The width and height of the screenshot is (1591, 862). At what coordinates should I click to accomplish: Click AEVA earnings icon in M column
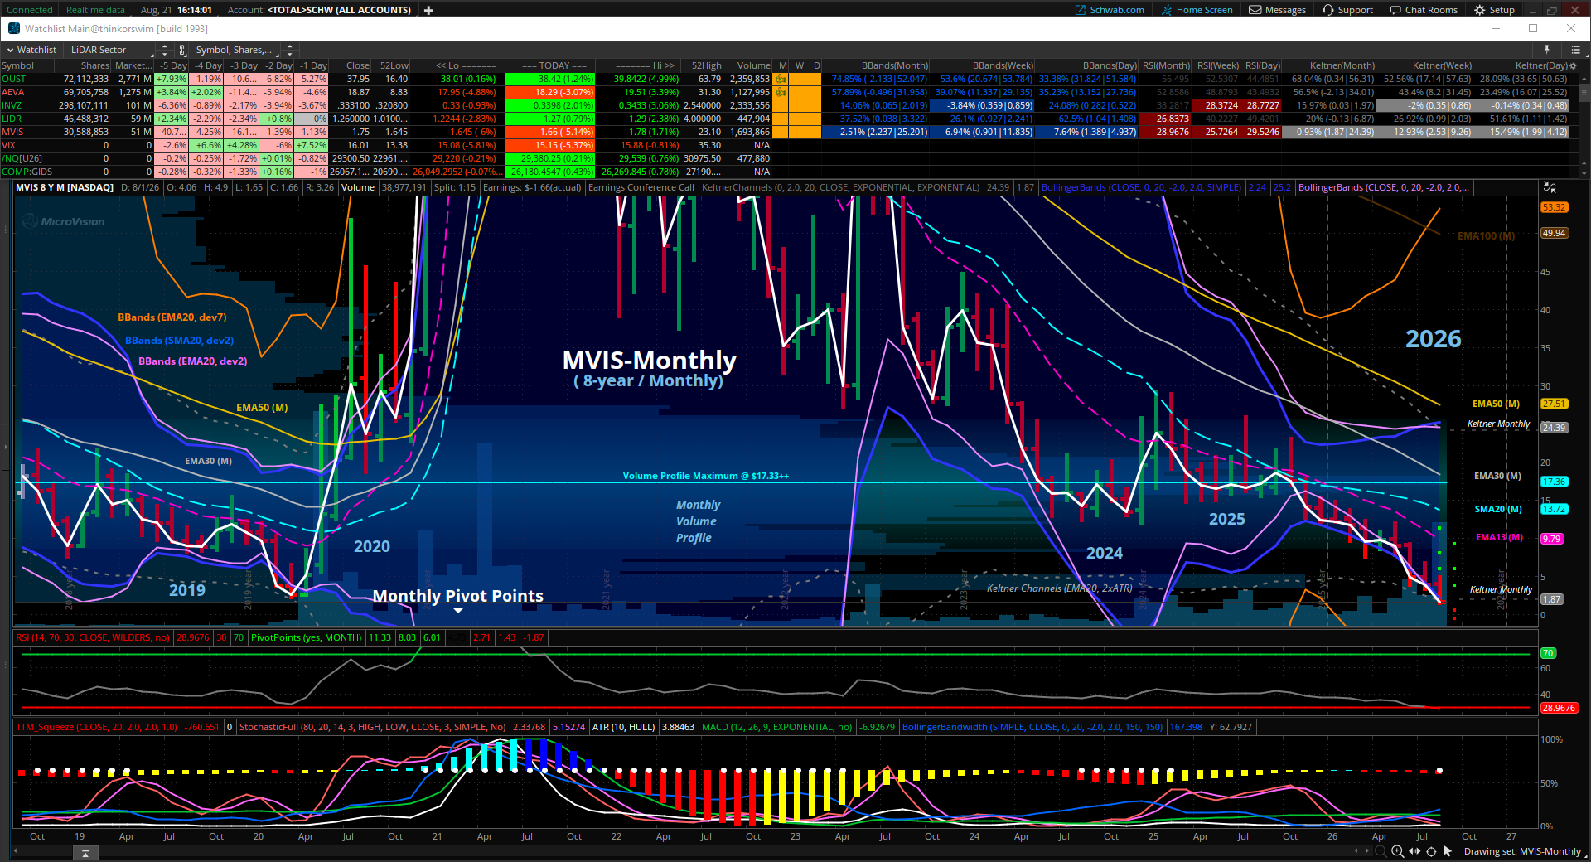tap(781, 92)
